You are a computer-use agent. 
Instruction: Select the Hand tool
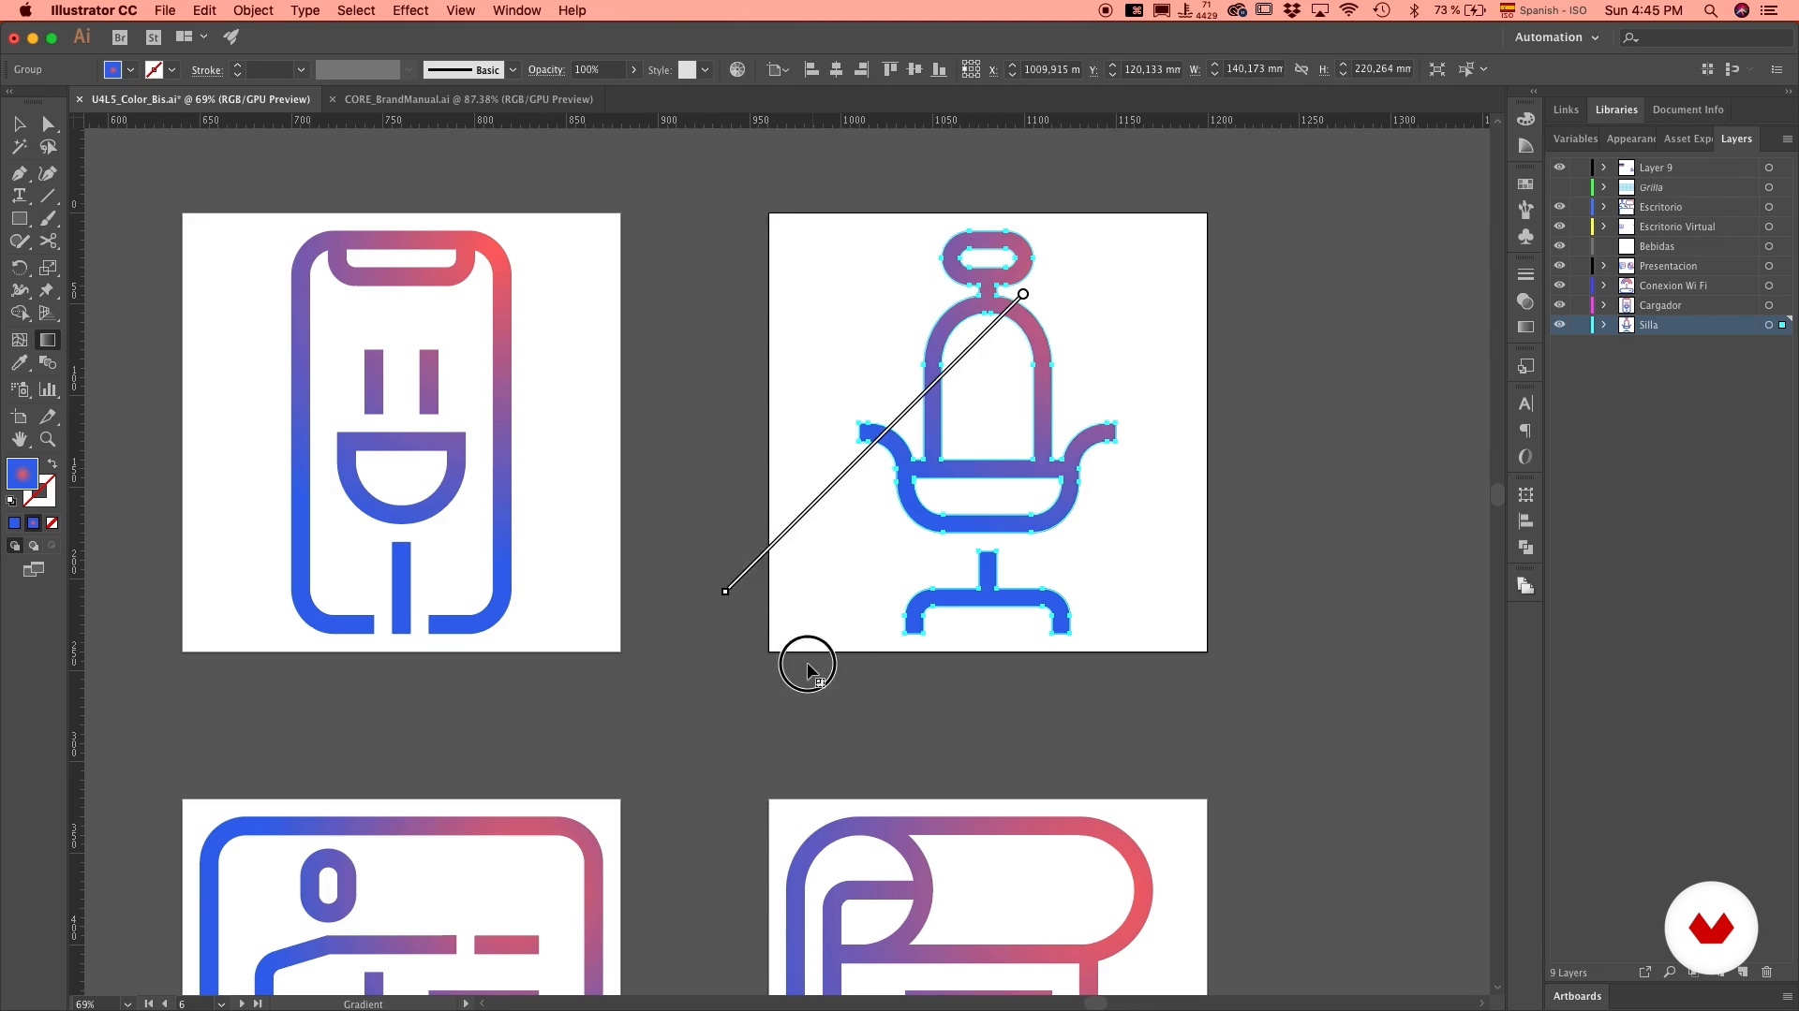[19, 439]
